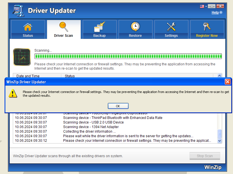
Task: Select the Please wait while driver information row
Action: [x=115, y=136]
